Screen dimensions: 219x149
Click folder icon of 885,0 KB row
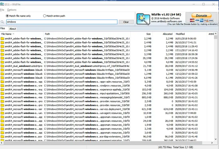[x=3, y=97]
